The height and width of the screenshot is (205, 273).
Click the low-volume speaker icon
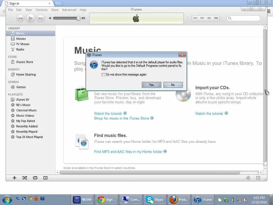click(50, 18)
